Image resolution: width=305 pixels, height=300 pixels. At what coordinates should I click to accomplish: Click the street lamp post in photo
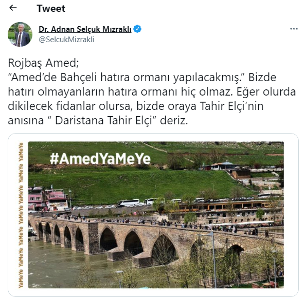(214, 260)
